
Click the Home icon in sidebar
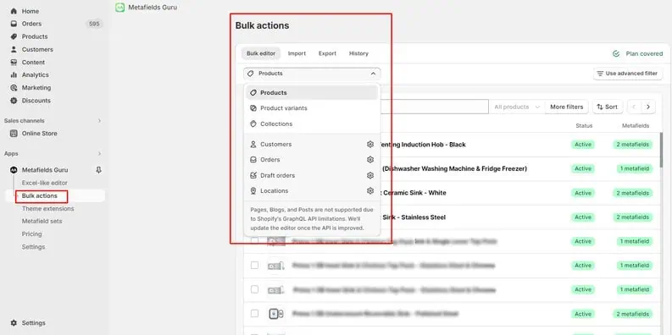(x=14, y=11)
